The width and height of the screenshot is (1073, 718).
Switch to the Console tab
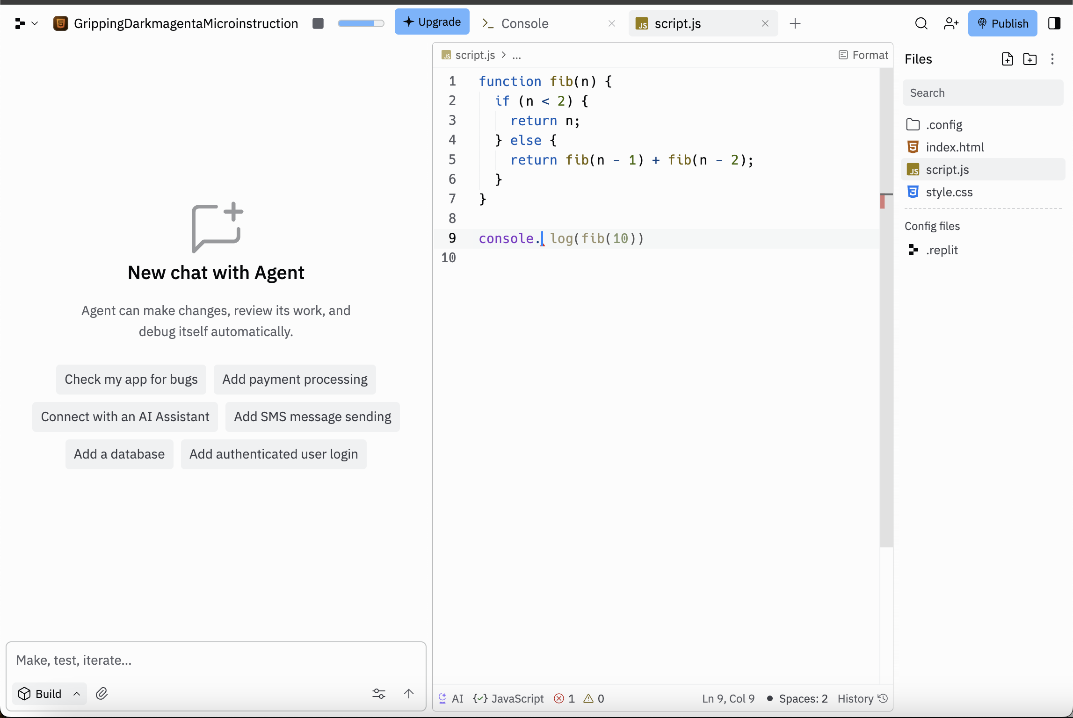point(524,23)
